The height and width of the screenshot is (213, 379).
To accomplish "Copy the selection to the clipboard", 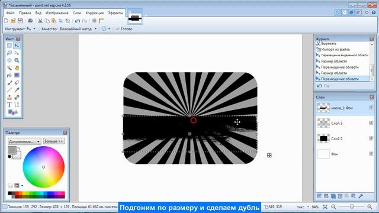I will click(x=47, y=21).
